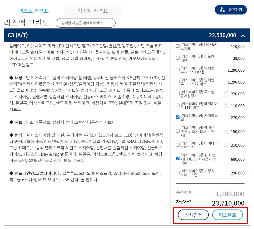The height and width of the screenshot is (229, 254).
Task: Click the 차량가격 label
Action: coord(184,202)
